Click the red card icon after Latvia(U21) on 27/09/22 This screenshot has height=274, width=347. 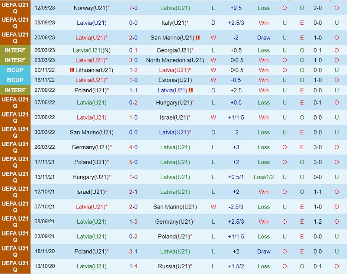(x=191, y=90)
